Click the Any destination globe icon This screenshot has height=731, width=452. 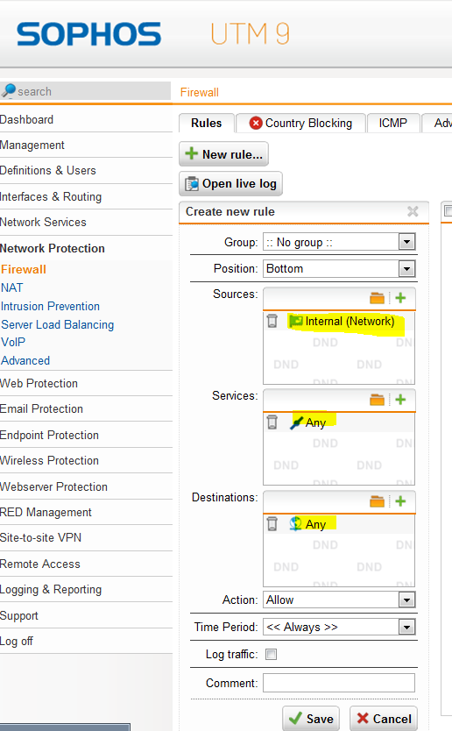pyautogui.click(x=295, y=524)
